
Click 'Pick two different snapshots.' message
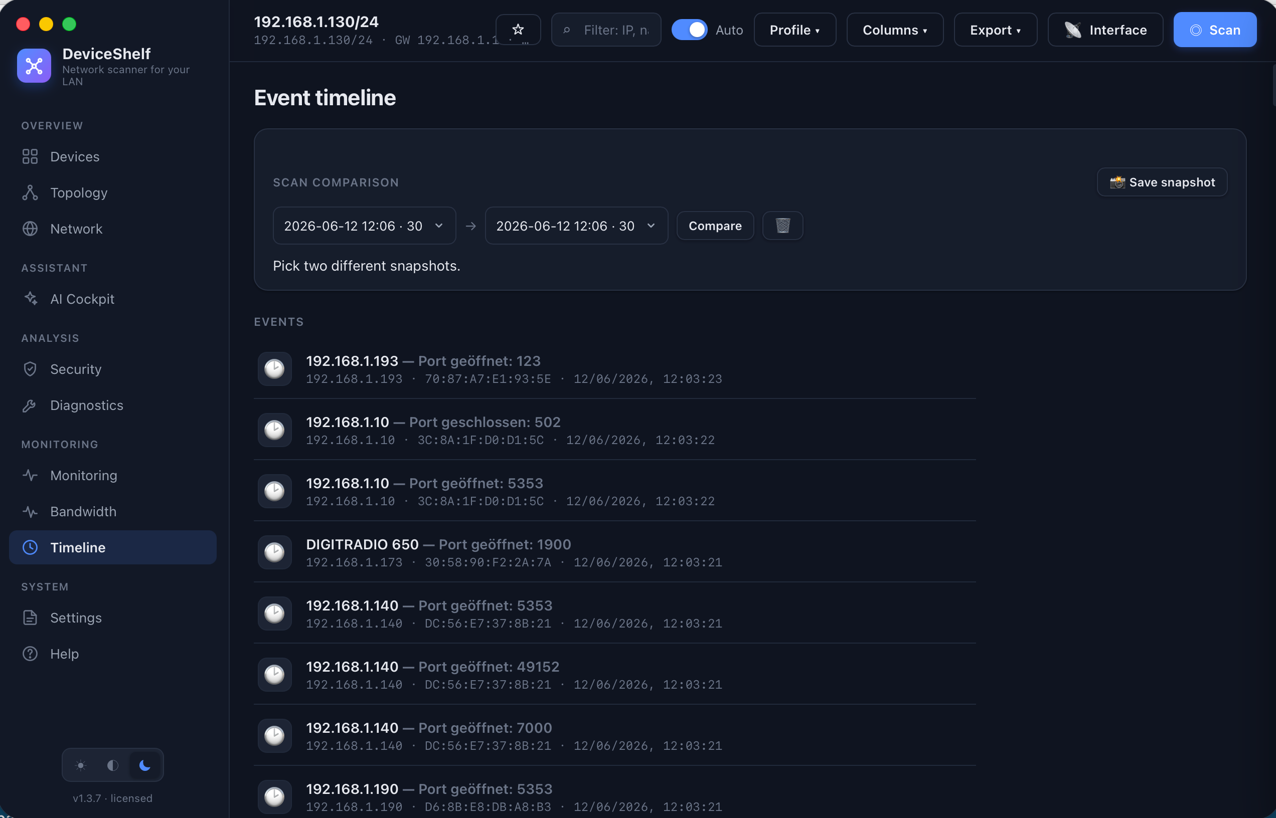click(x=367, y=266)
